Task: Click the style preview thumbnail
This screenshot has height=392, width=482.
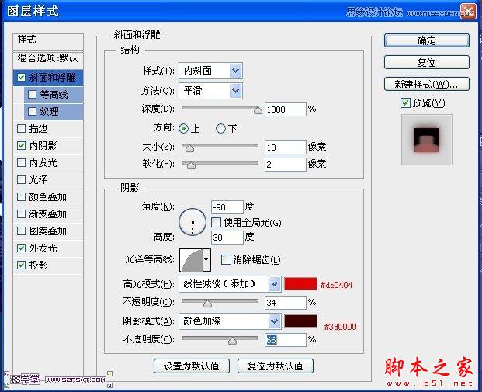Action: (x=427, y=140)
